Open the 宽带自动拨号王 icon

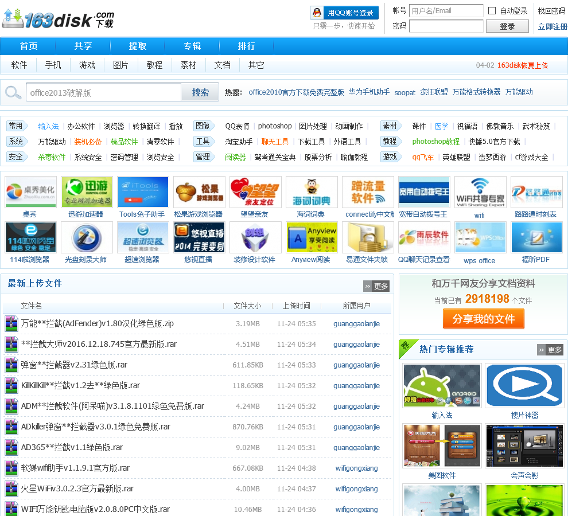click(x=424, y=192)
